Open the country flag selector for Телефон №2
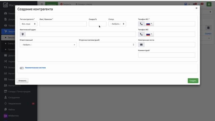The height and width of the screenshot is (121, 215). coord(149,34)
